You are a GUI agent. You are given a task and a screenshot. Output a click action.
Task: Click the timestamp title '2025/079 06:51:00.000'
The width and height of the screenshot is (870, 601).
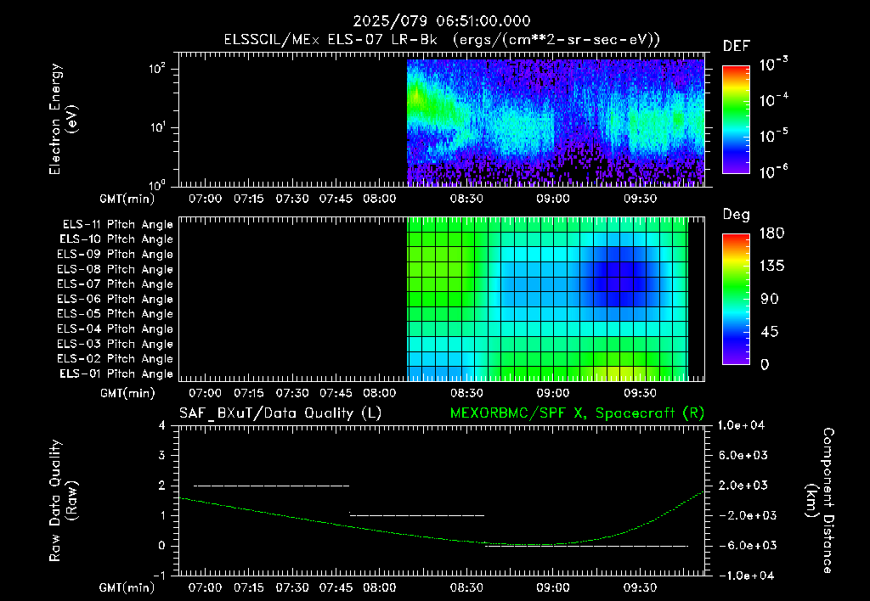pyautogui.click(x=442, y=21)
